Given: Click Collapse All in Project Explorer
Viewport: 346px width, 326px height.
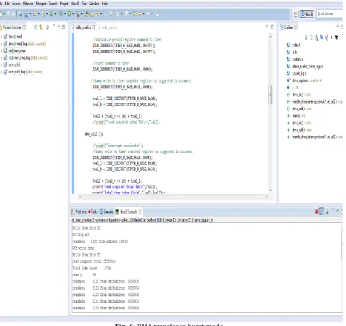Looking at the screenshot, I should point(36,28).
